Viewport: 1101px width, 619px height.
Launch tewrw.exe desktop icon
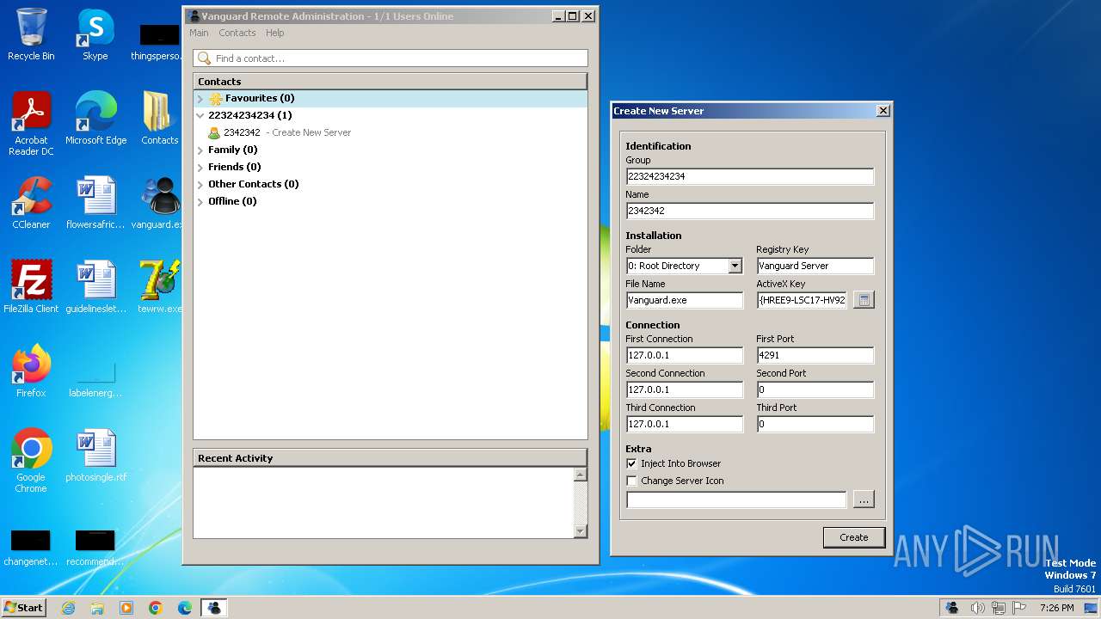pyautogui.click(x=160, y=287)
